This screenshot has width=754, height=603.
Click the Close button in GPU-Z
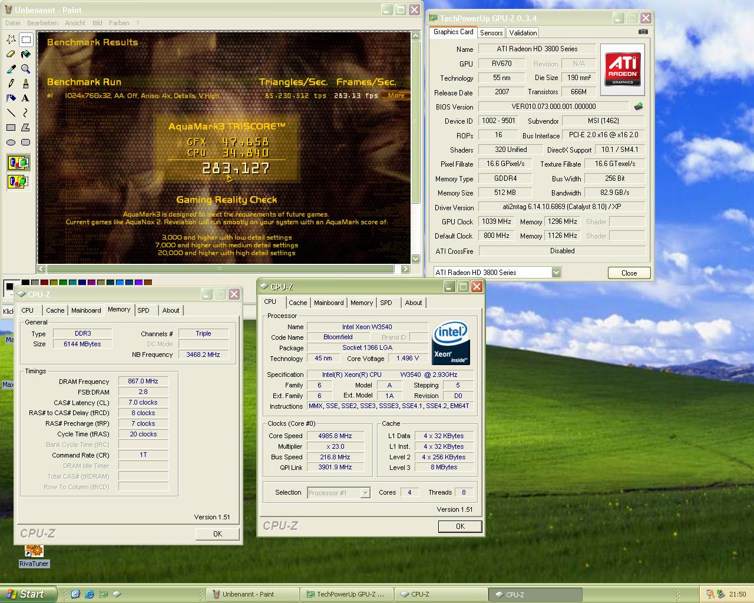(x=629, y=273)
